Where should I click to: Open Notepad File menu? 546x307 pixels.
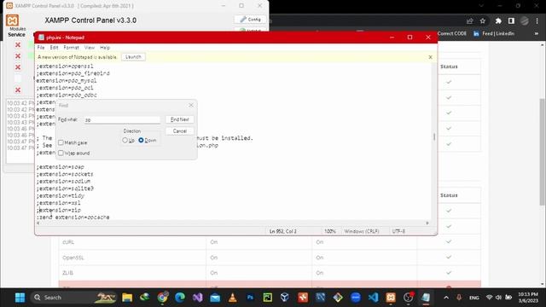tap(41, 48)
